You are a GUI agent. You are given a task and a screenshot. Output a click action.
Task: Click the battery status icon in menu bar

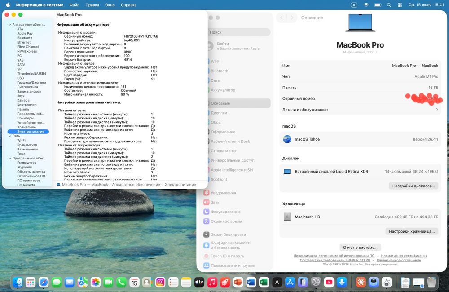click(x=378, y=5)
